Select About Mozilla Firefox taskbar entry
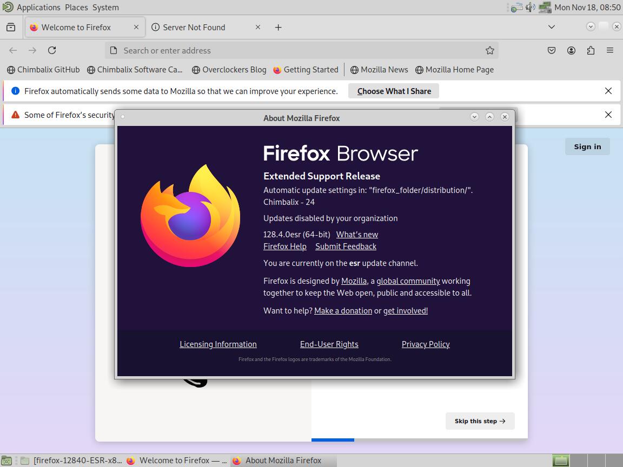 tap(283, 461)
